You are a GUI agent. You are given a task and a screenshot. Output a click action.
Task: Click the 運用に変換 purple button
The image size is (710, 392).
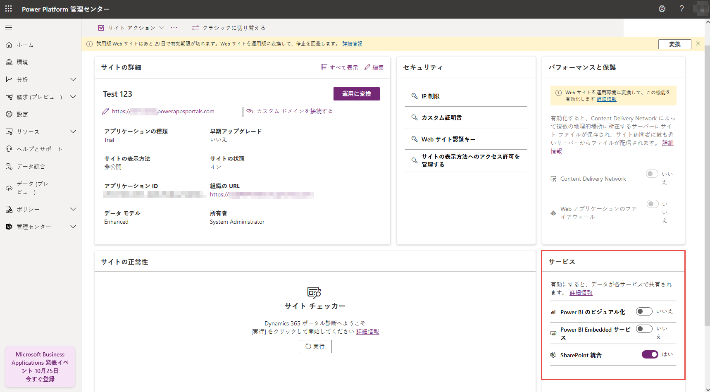[356, 94]
